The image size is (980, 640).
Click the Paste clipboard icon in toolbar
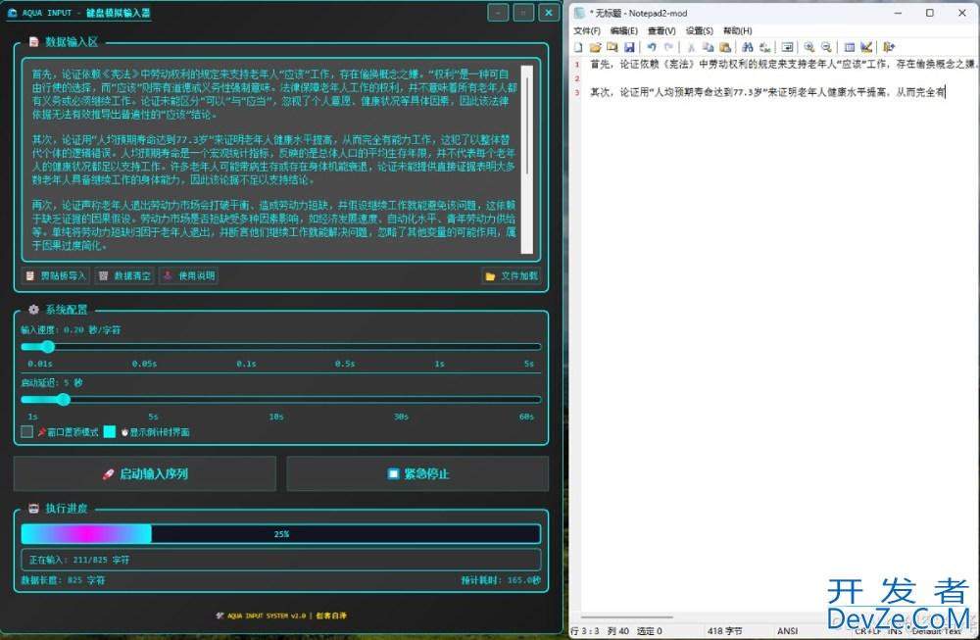(725, 47)
